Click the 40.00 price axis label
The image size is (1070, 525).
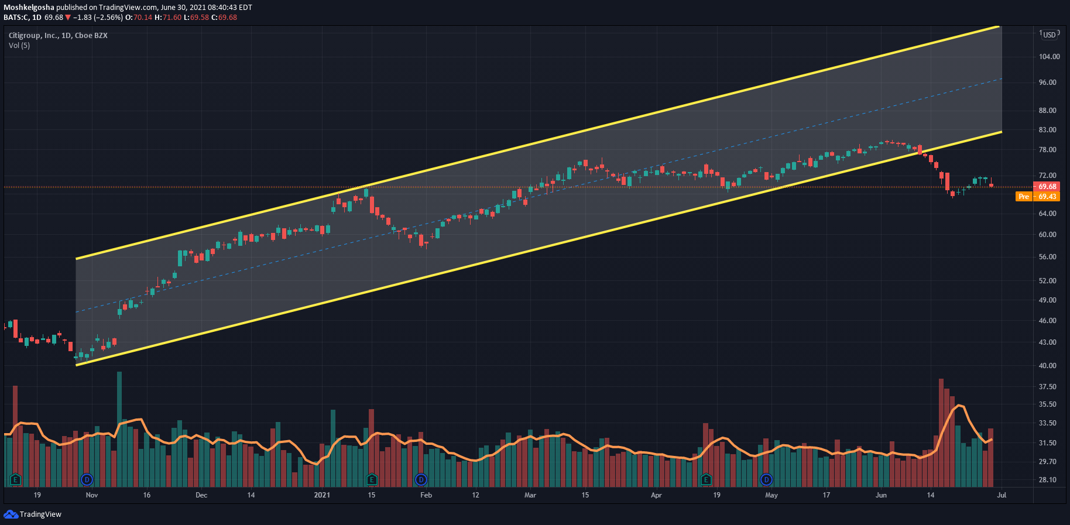1047,366
